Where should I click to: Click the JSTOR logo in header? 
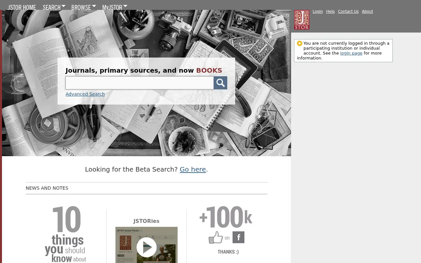302,20
